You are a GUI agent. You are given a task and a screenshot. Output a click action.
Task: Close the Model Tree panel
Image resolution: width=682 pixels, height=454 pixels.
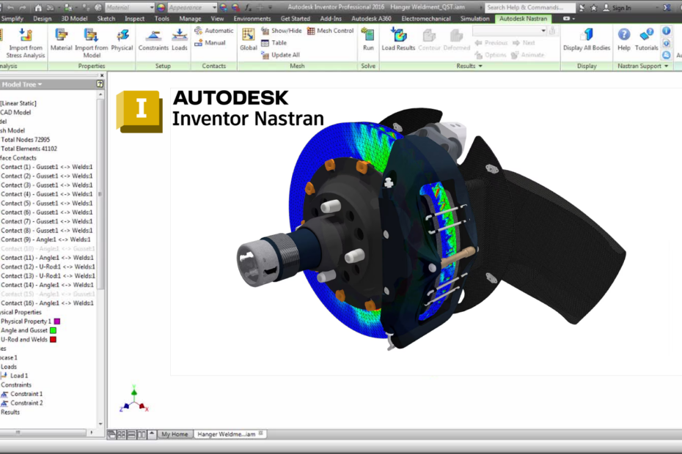coord(102,75)
